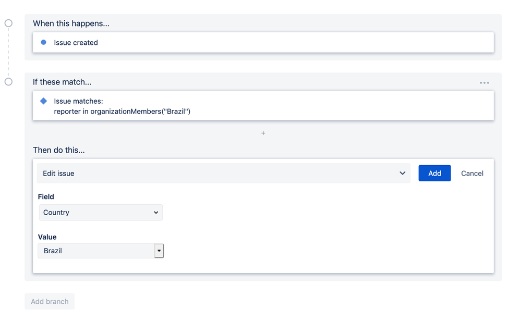Open the Field dropdown showing Country
The height and width of the screenshot is (321, 521).
pos(101,213)
